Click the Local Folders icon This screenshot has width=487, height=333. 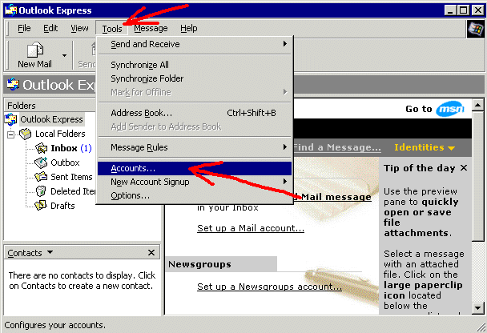[x=26, y=134]
